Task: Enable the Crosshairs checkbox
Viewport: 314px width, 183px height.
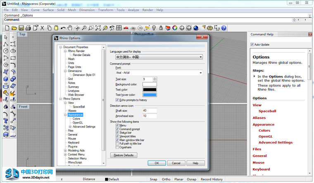Action: pos(117,147)
